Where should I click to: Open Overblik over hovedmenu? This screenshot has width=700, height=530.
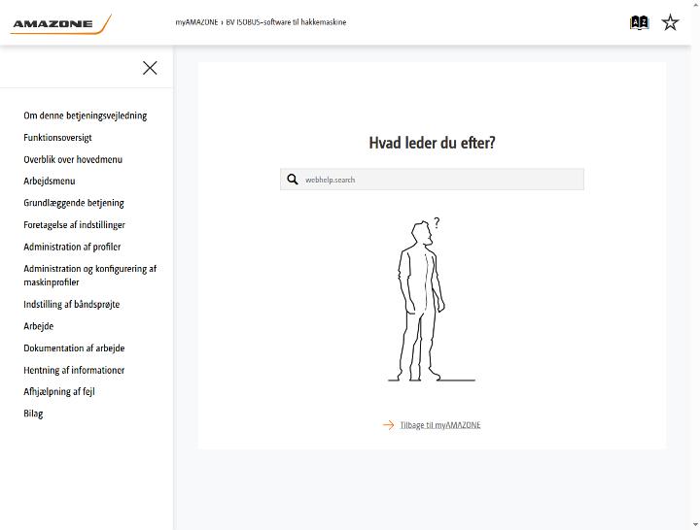point(73,159)
